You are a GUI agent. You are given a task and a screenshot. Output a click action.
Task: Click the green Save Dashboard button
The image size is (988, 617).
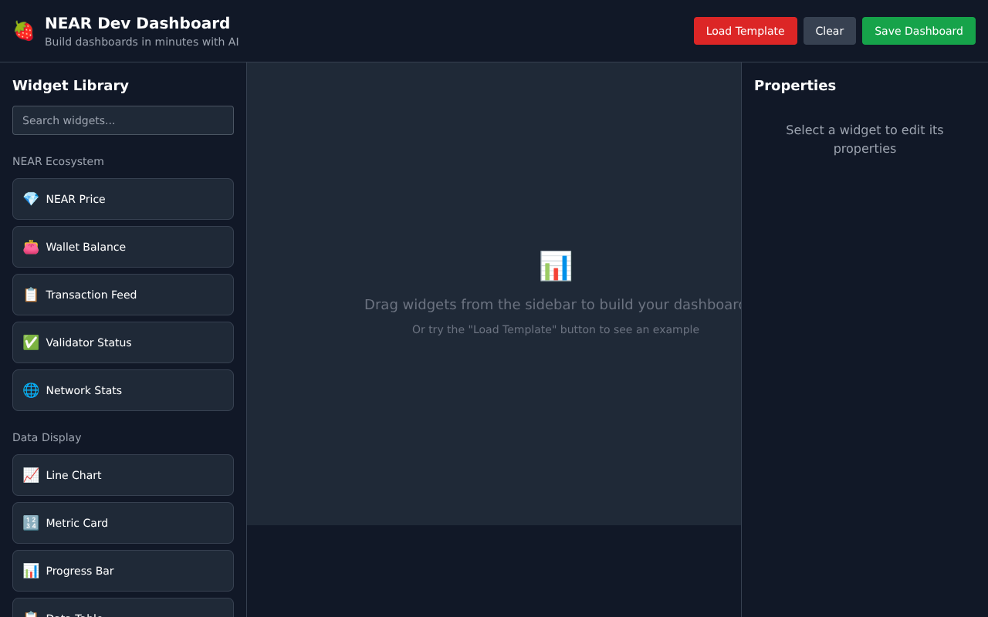tap(919, 31)
